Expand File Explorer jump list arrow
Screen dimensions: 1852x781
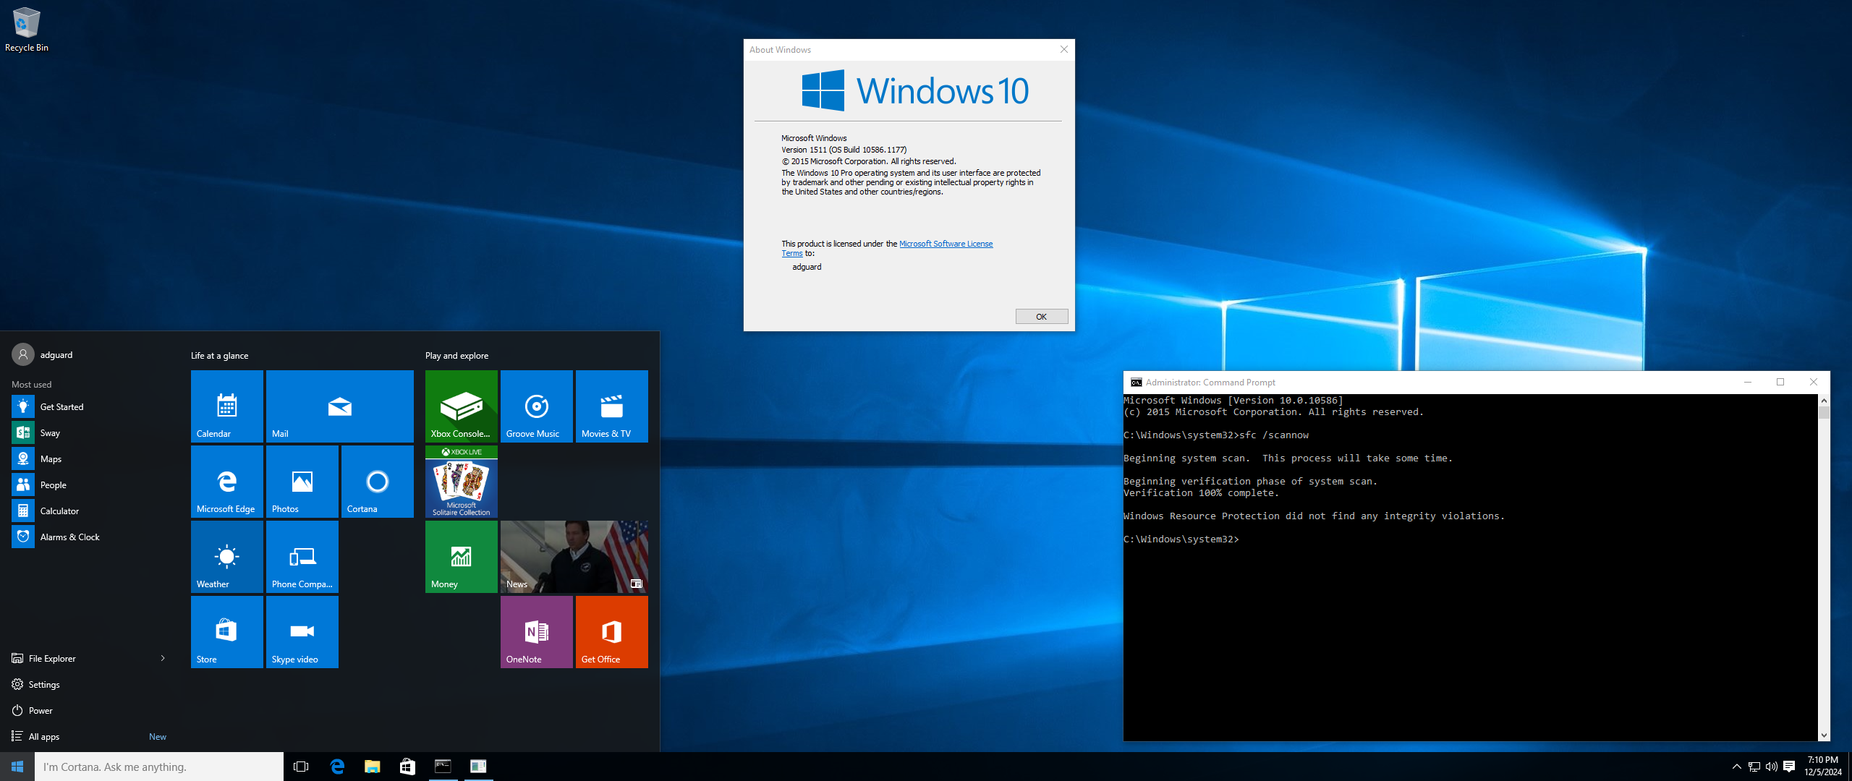coord(163,658)
